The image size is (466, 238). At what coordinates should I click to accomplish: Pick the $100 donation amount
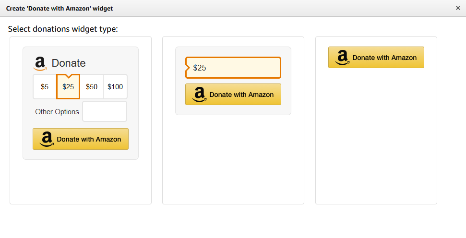pyautogui.click(x=115, y=87)
